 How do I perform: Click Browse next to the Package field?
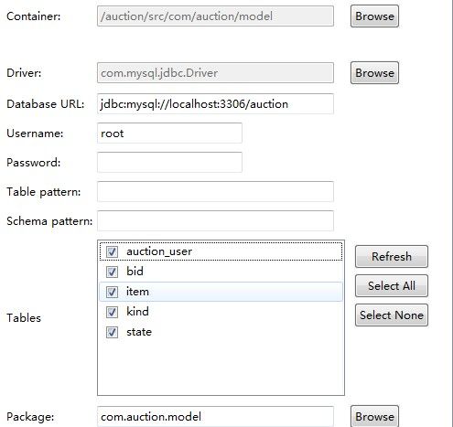point(374,416)
